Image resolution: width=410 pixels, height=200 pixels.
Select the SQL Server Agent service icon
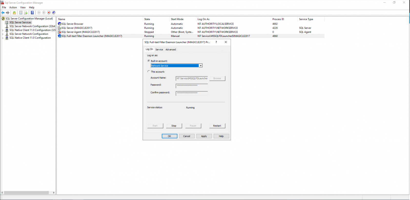(x=59, y=32)
